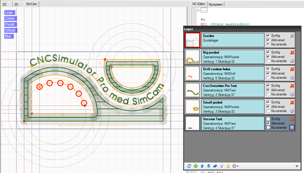
Task: Select the Guides layer thumbnail
Action: point(192,40)
